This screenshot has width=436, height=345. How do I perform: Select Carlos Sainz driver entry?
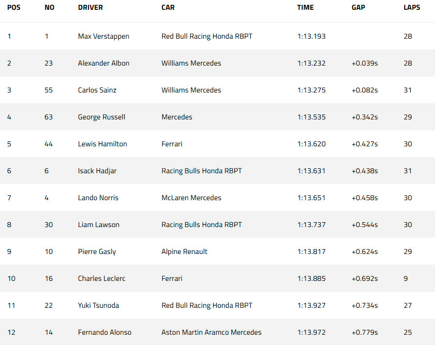coord(97,90)
